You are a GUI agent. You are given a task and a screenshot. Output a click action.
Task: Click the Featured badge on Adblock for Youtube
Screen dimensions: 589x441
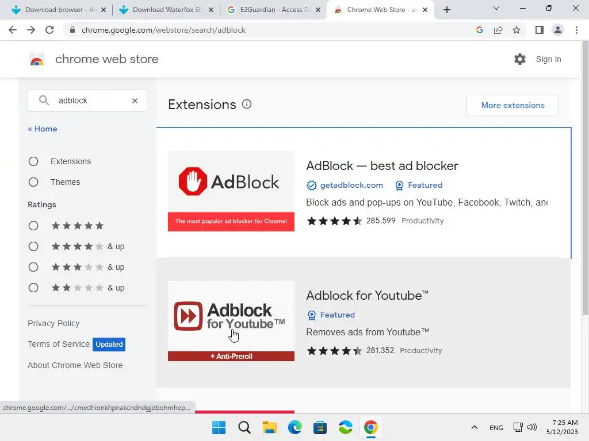331,315
